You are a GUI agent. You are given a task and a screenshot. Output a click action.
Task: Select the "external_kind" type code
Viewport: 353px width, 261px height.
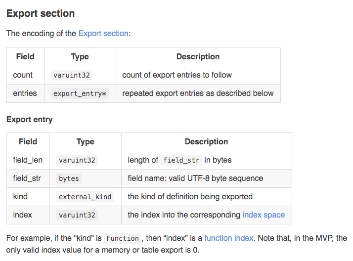[x=85, y=197]
